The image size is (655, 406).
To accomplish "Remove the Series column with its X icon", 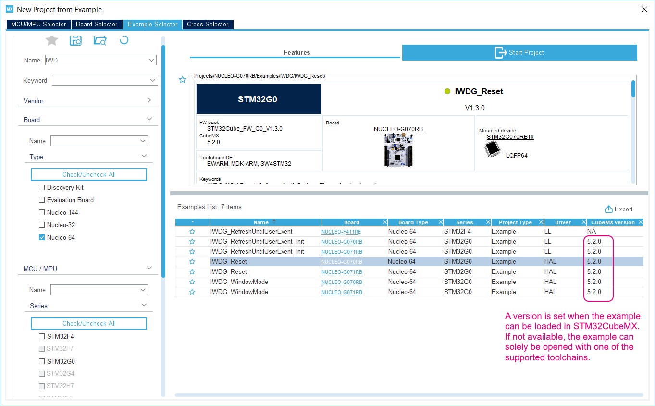I will pyautogui.click(x=488, y=222).
